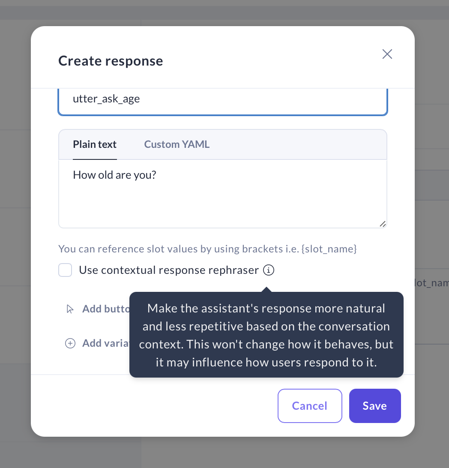
Task: Click the info icon beside rephraser option
Action: (269, 270)
